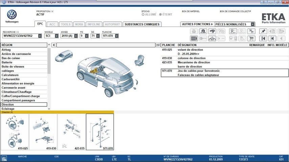Switch to the NORA tab

point(79,24)
